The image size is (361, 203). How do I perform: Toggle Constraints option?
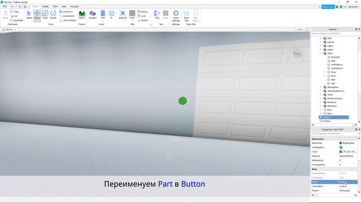click(67, 16)
